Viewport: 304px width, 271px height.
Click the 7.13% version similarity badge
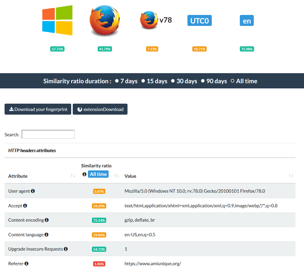(x=152, y=49)
